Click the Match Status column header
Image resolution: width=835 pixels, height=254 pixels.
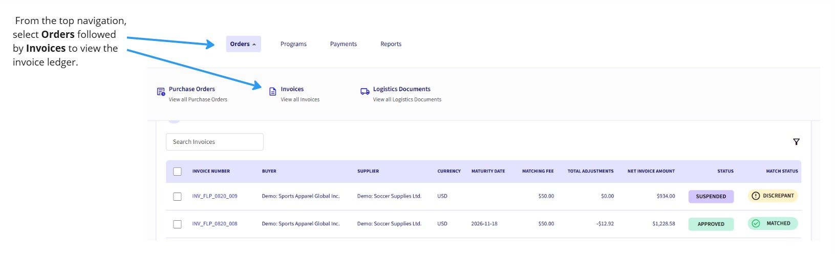coord(782,171)
